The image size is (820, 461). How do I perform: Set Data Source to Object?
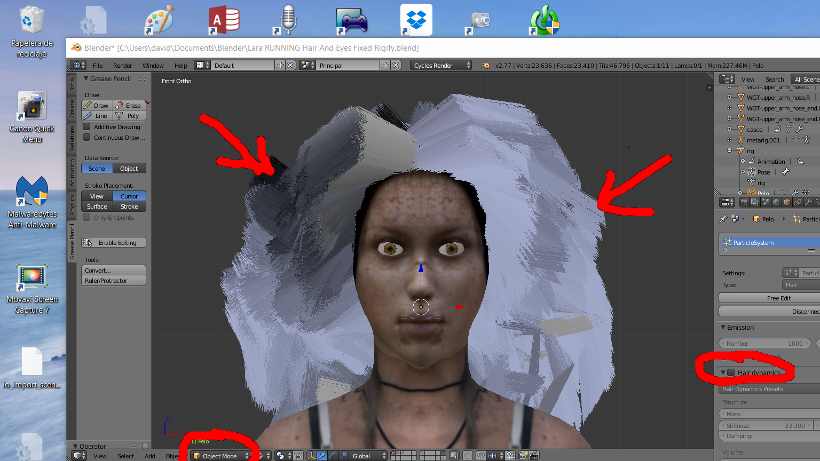pyautogui.click(x=129, y=169)
